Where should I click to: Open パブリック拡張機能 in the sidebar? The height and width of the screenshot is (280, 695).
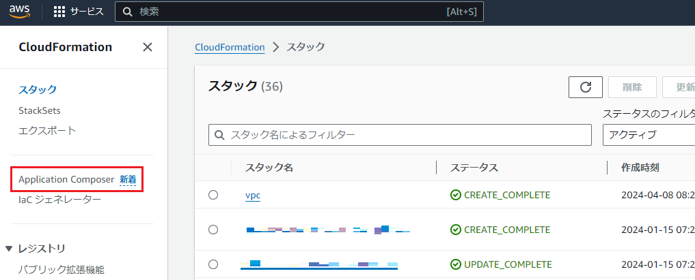click(x=62, y=269)
